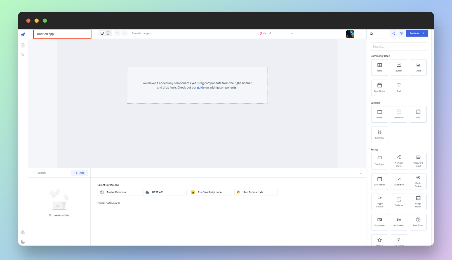Select the Table component tile
Image resolution: width=452 pixels, height=260 pixels.
pos(380,67)
